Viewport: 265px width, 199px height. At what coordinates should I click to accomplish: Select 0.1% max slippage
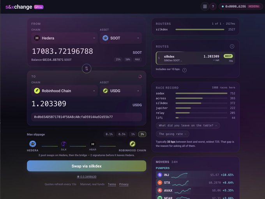pyautogui.click(x=109, y=134)
